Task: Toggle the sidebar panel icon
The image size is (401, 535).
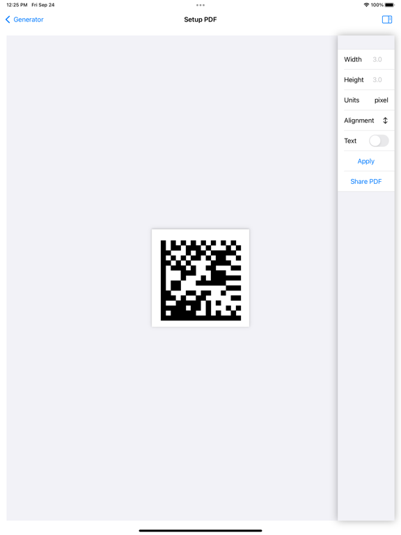Action: coord(386,20)
